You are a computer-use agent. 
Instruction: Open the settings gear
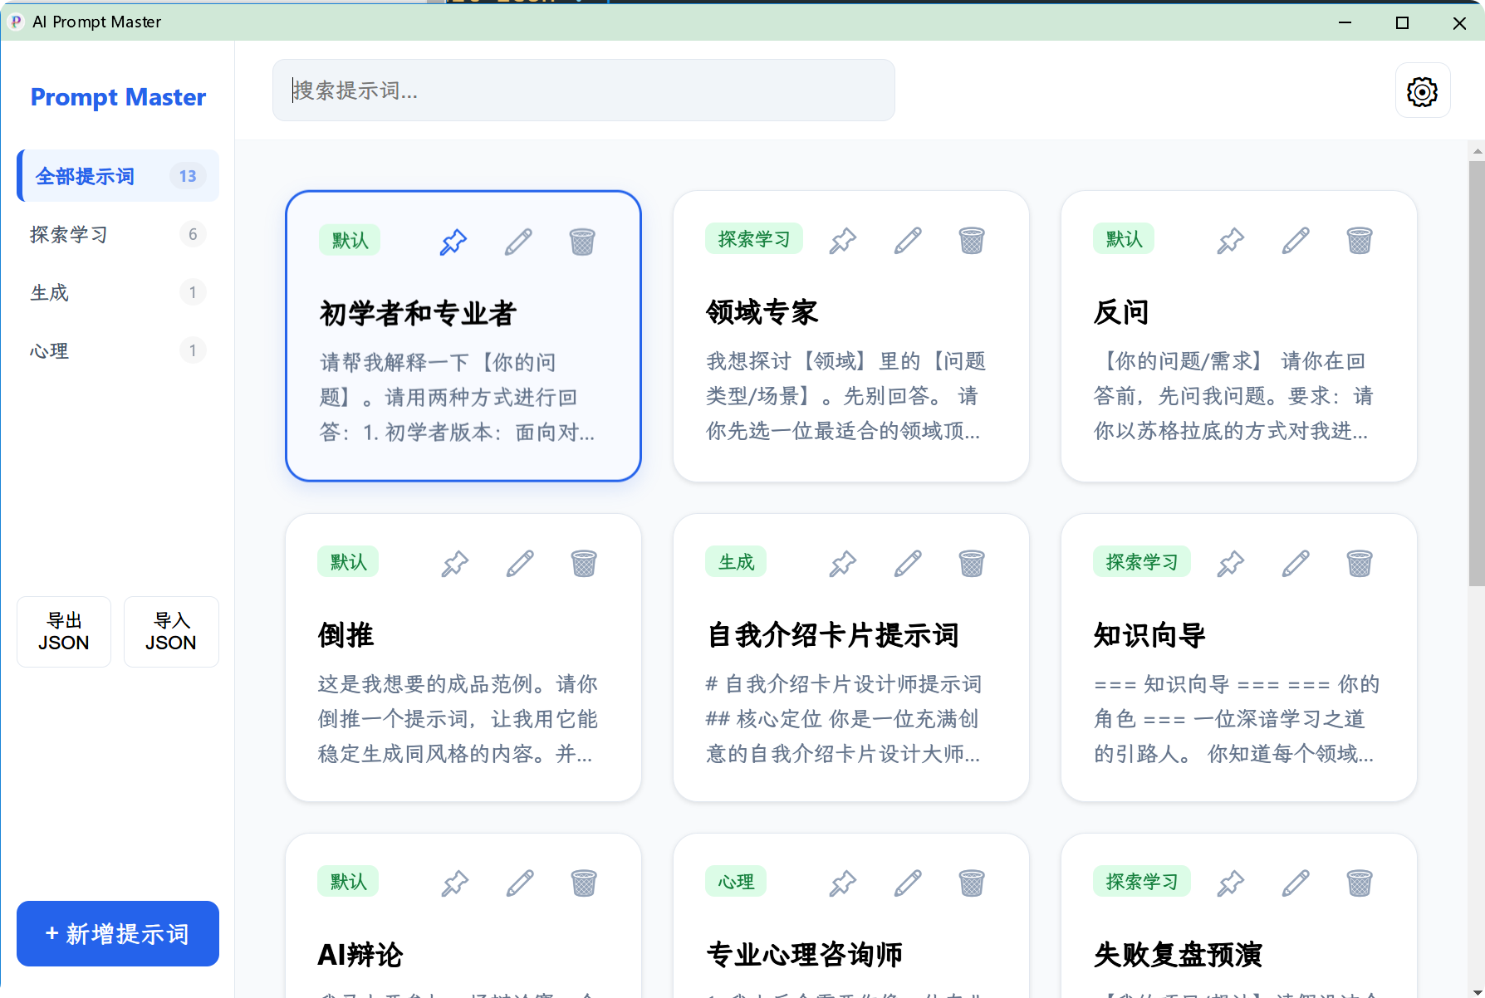click(x=1422, y=91)
